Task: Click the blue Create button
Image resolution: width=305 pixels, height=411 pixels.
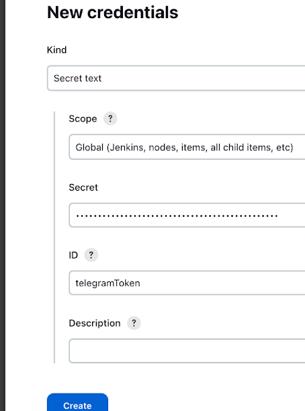Action: click(78, 403)
